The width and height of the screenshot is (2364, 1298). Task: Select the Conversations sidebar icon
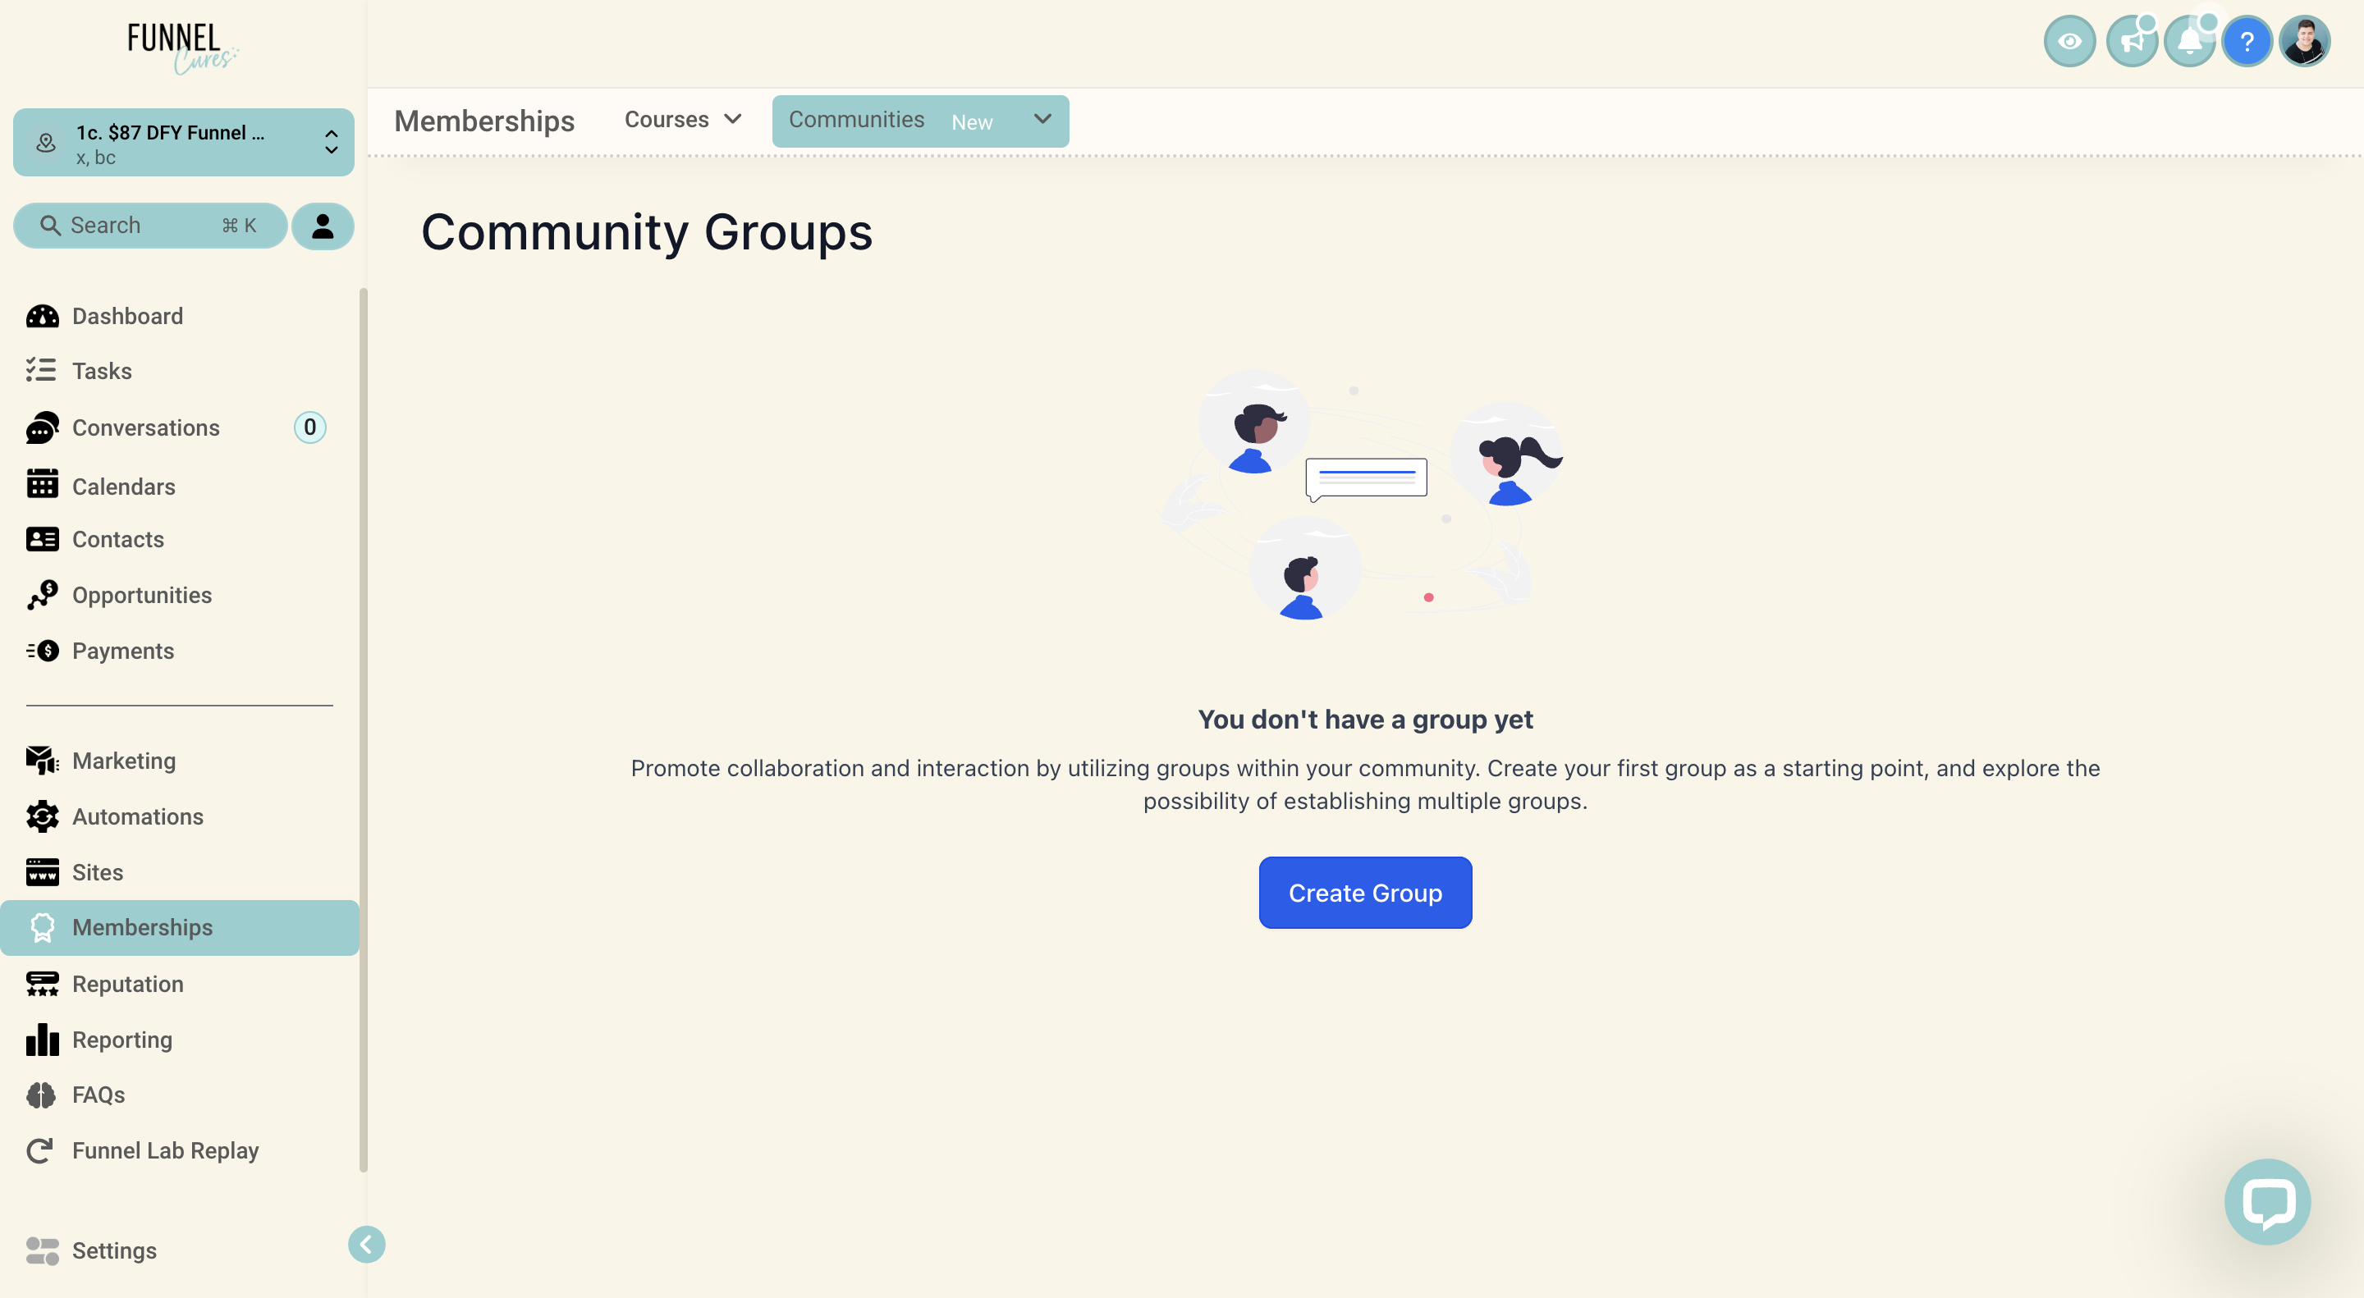[42, 428]
